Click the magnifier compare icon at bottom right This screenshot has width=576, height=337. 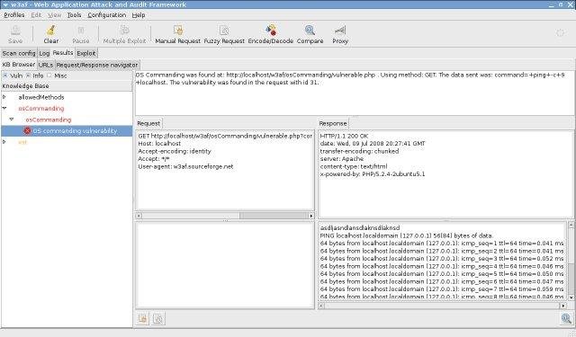pos(566,318)
